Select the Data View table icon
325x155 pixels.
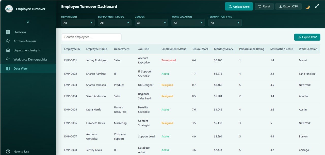click(x=8, y=68)
